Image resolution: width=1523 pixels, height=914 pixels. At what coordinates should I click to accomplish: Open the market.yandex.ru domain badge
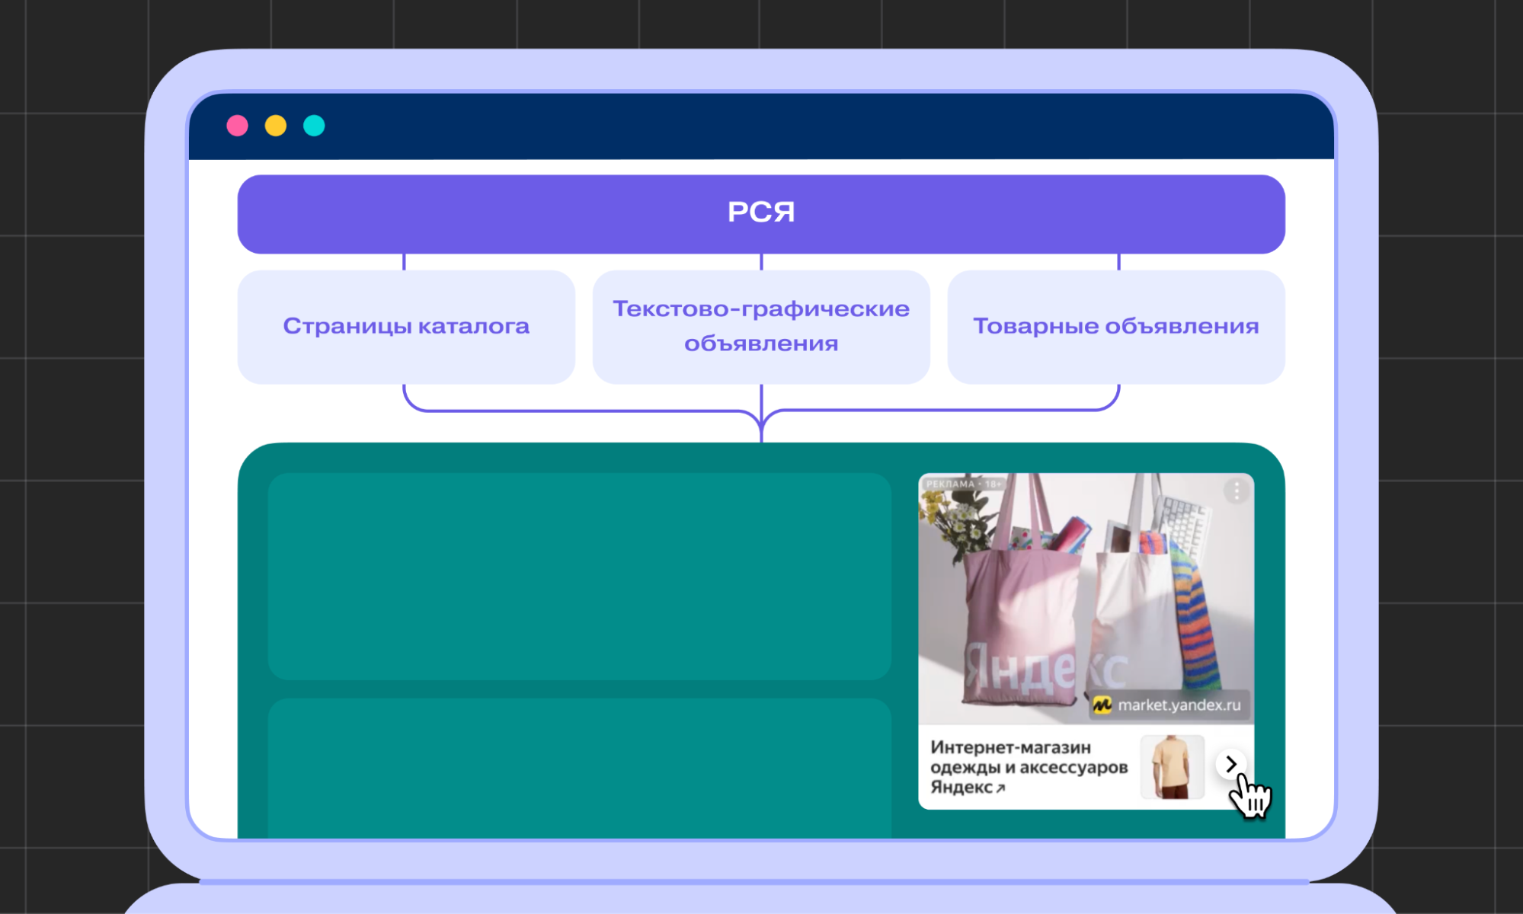pos(1178,705)
